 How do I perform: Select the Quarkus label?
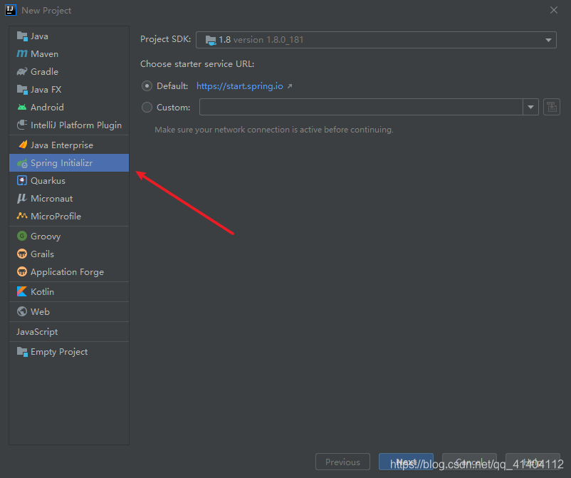48,181
